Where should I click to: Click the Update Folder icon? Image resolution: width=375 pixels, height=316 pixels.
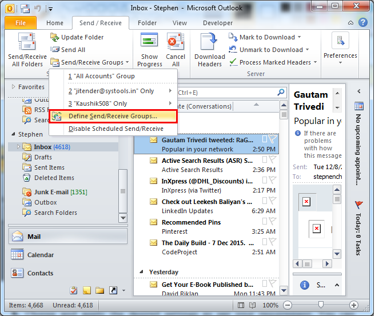pos(55,37)
